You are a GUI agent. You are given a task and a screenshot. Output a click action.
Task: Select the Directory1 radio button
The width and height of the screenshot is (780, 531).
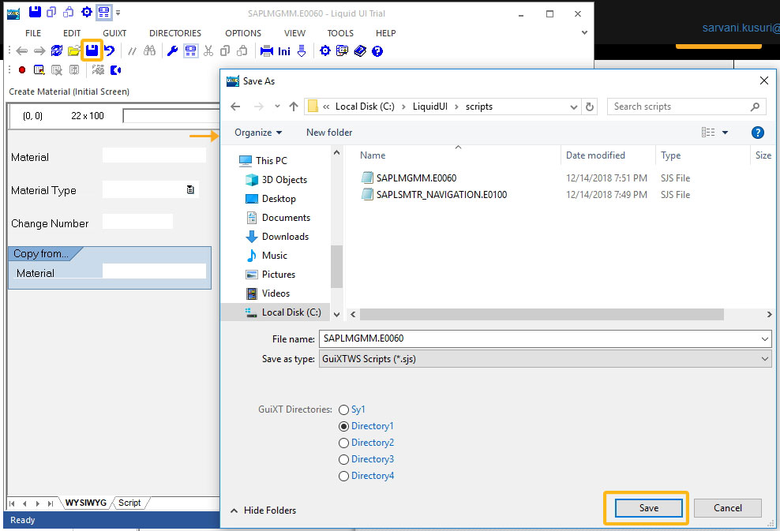343,426
